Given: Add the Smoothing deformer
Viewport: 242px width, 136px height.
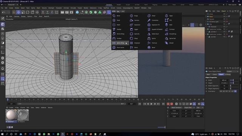Looking at the screenshot, I should [171, 34].
